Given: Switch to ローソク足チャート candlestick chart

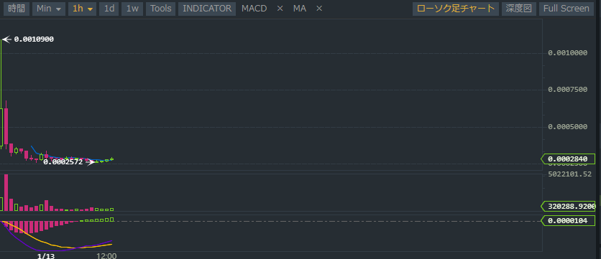Looking at the screenshot, I should pyautogui.click(x=456, y=9).
